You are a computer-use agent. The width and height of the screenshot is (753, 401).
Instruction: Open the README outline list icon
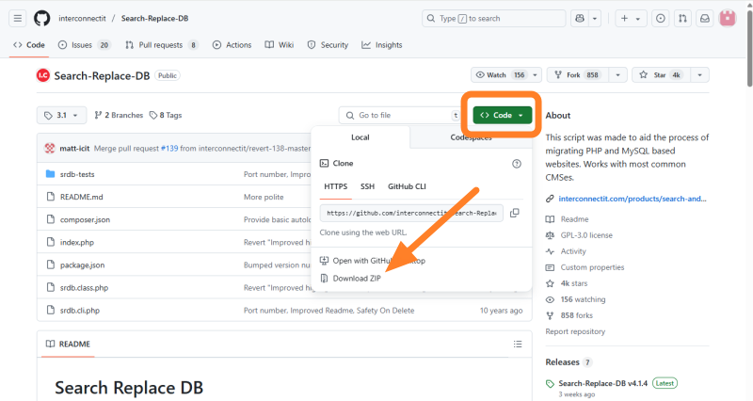tap(517, 344)
